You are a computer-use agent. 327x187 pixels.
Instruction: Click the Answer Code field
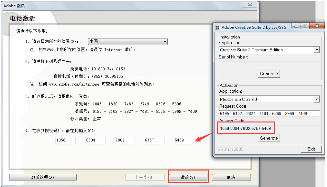click(269, 128)
